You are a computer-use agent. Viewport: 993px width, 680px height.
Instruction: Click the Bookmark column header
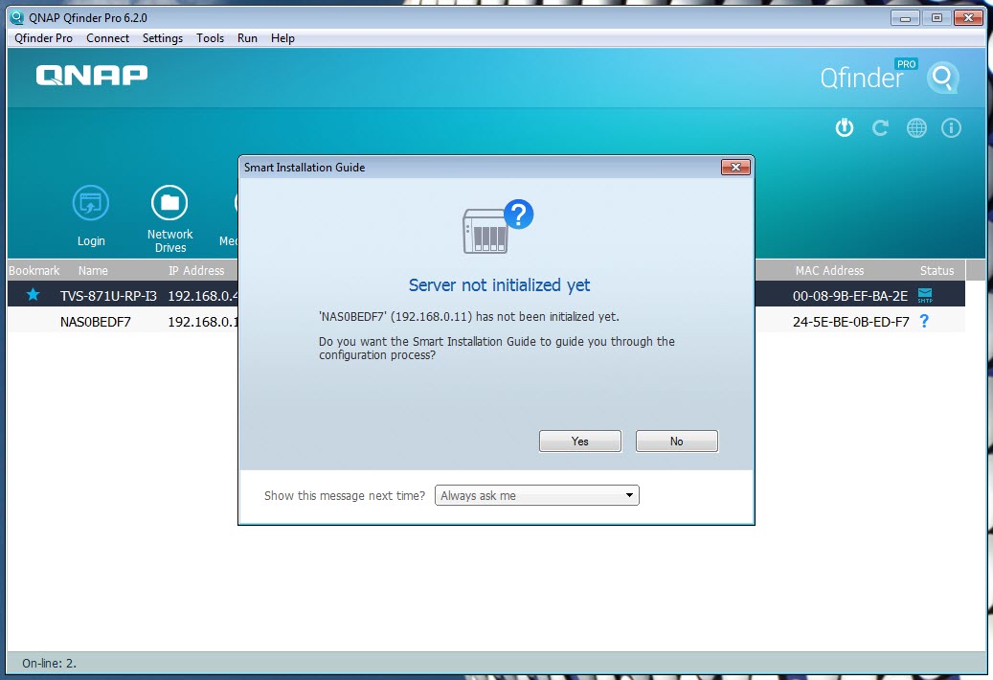pos(34,270)
